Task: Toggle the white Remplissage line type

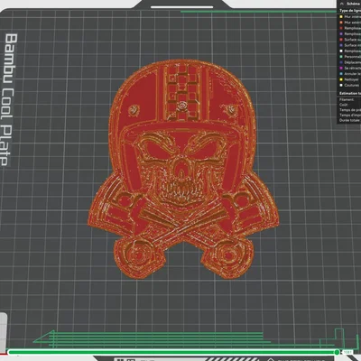Action: point(350,51)
